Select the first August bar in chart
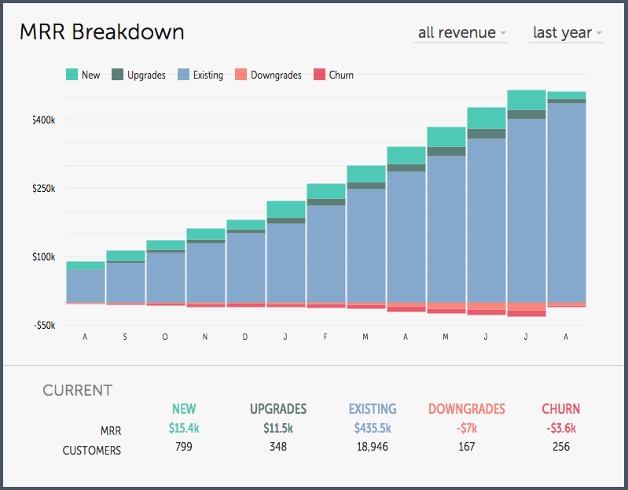The width and height of the screenshot is (628, 490). pos(86,282)
